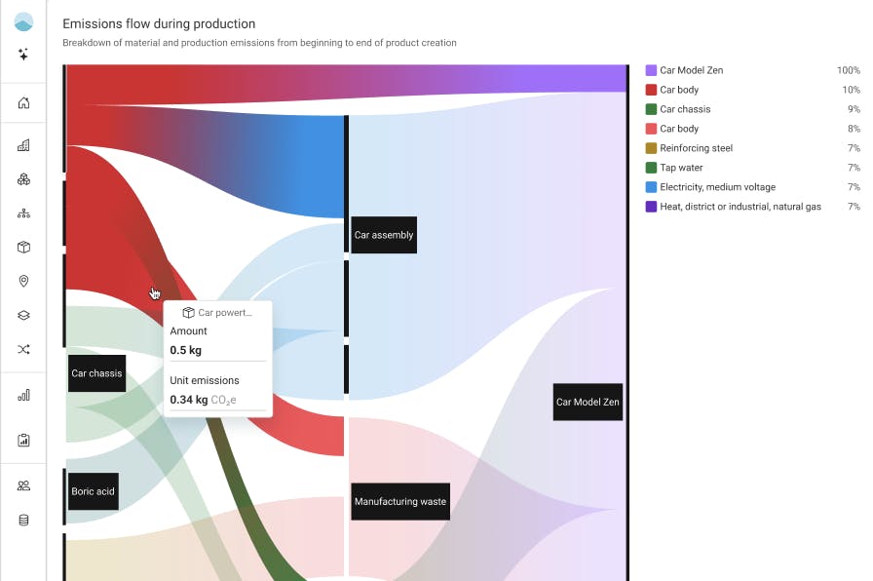Image resolution: width=873 pixels, height=581 pixels.
Task: Select the stacked cubes materials icon
Action: (x=23, y=179)
